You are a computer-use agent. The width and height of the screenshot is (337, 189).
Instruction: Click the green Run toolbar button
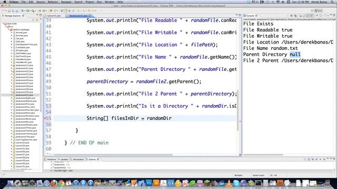(28, 10)
